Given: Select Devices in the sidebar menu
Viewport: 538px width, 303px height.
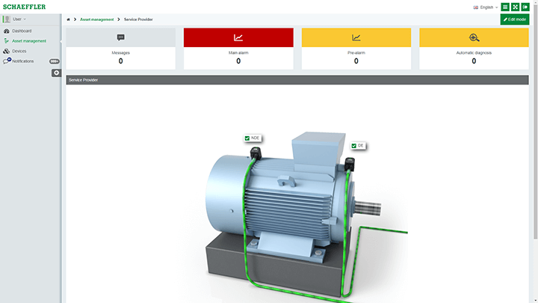Looking at the screenshot, I should (x=19, y=51).
